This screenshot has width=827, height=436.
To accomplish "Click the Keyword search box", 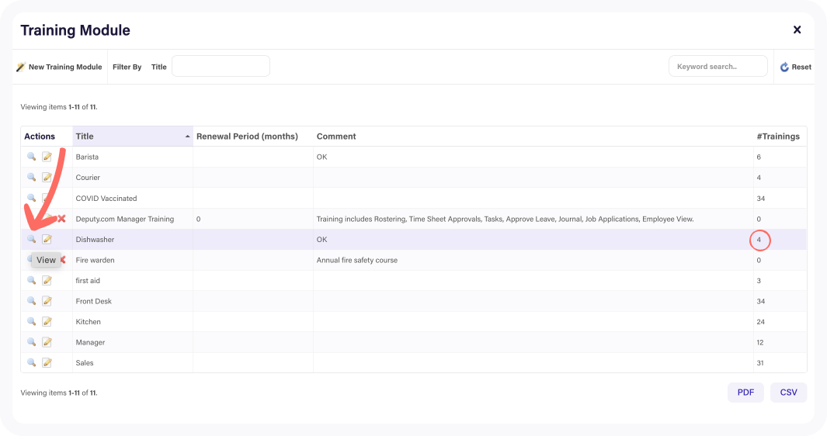I will [x=718, y=67].
